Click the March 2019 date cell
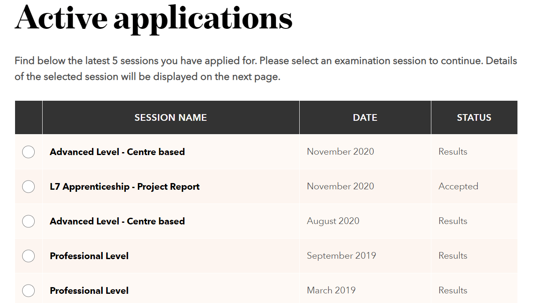The height and width of the screenshot is (303, 535). pyautogui.click(x=331, y=290)
